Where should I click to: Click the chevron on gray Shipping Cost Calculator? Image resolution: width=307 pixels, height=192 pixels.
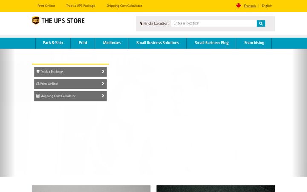click(x=103, y=96)
